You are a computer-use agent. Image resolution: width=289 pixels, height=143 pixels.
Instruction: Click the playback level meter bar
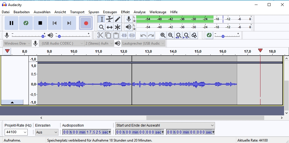194,27
